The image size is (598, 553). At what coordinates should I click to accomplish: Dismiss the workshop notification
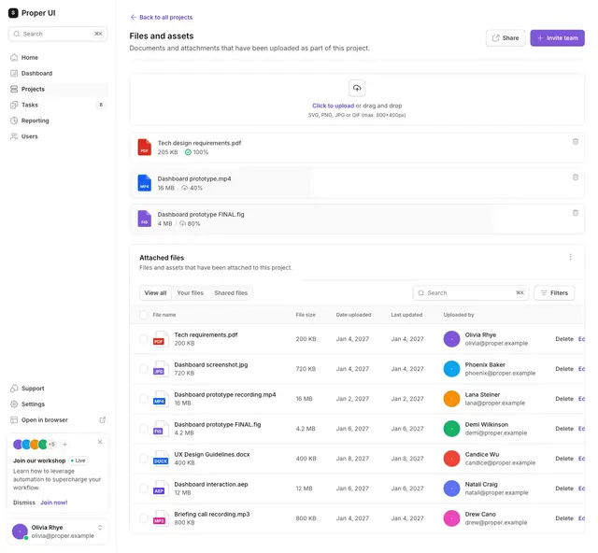[24, 503]
